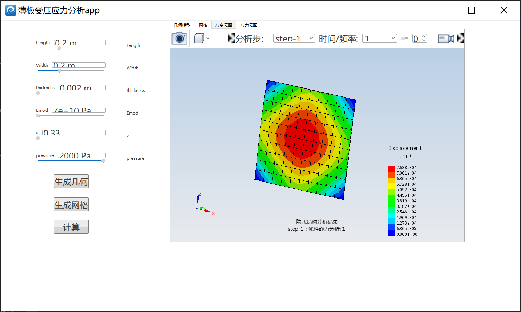
Task: Click the yellow 5.728e-04 legend swatch
Action: coord(391,186)
